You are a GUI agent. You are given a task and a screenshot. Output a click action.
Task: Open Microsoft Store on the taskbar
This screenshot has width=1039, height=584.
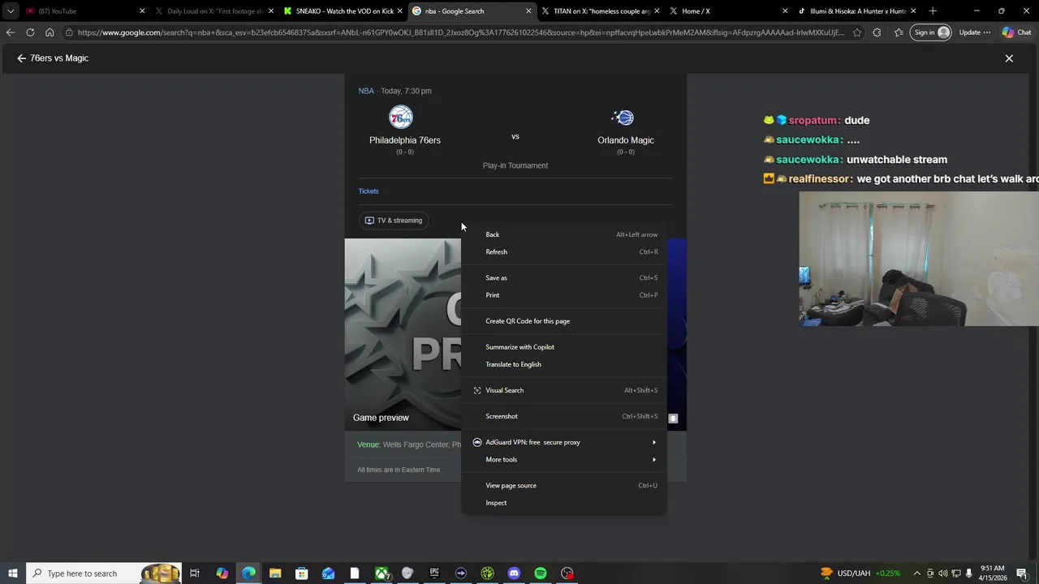click(x=301, y=573)
